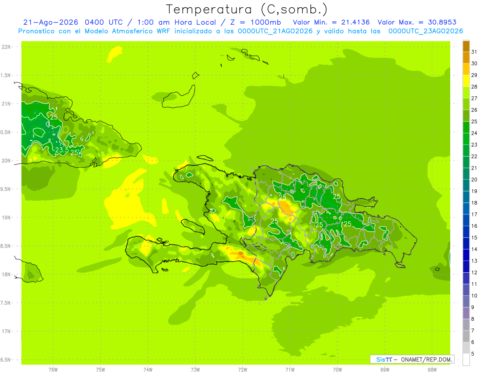Click the gray legend swatch between 6 and 7
Viewport: 485px width, 375px height.
[466, 337]
